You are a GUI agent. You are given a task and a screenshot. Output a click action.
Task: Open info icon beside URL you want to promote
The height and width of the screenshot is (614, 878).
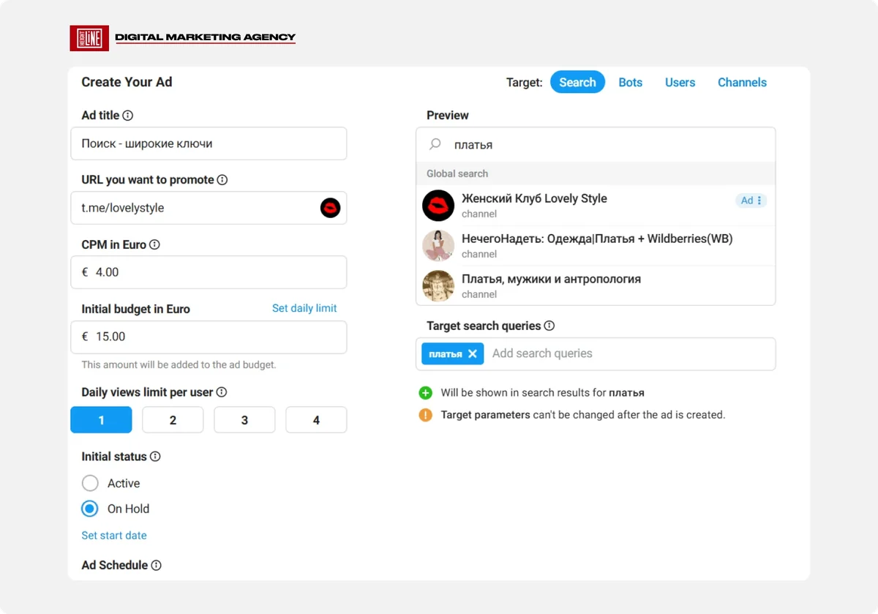222,180
